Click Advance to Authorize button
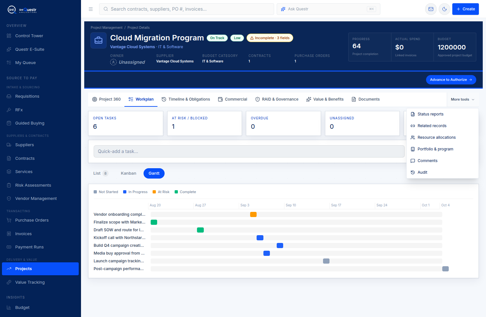Viewport: 486px width, 317px height. coord(451,80)
